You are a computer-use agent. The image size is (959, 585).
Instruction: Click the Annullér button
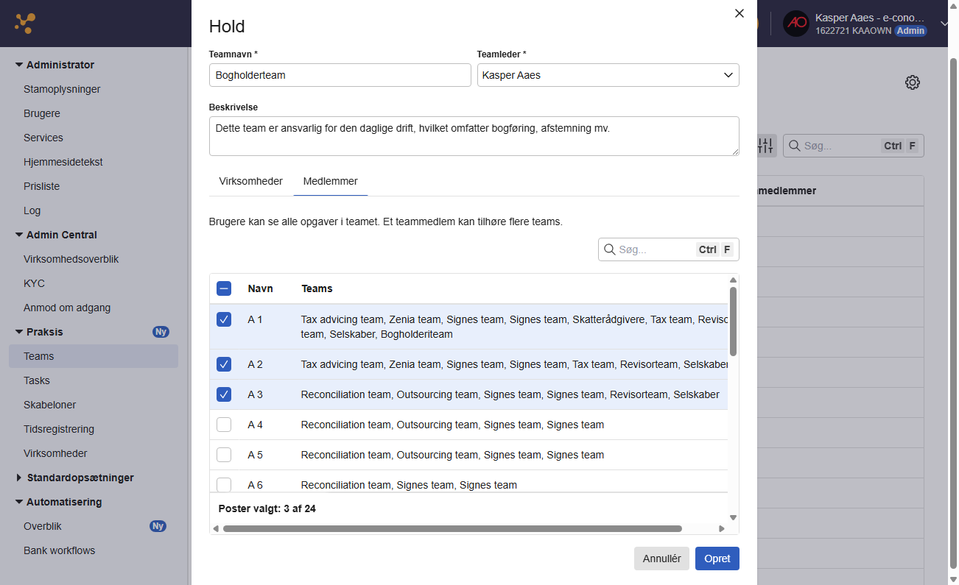661,559
